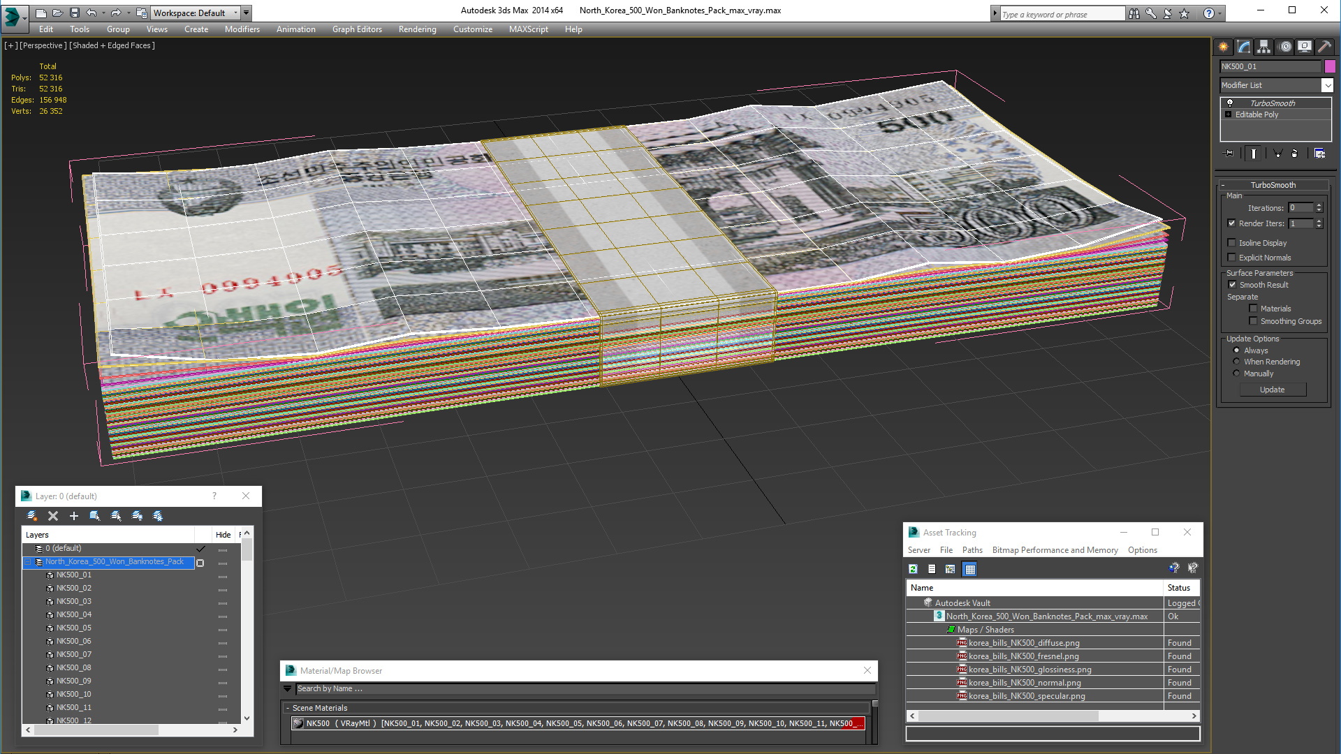Click the Undo arrow in title toolbar
Image resolution: width=1341 pixels, height=754 pixels.
[91, 13]
